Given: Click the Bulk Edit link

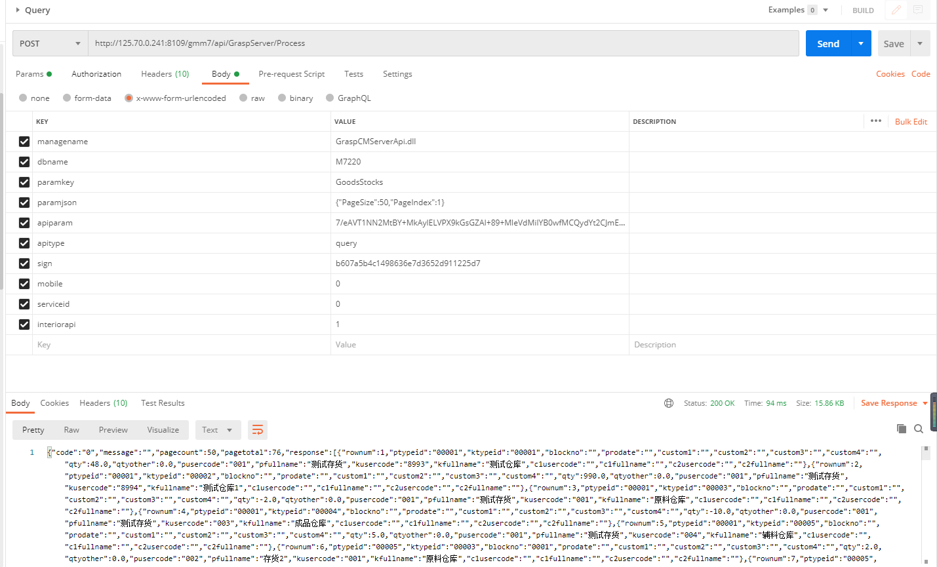Looking at the screenshot, I should (911, 122).
